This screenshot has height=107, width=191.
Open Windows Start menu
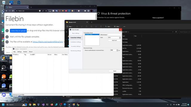pos(3,105)
